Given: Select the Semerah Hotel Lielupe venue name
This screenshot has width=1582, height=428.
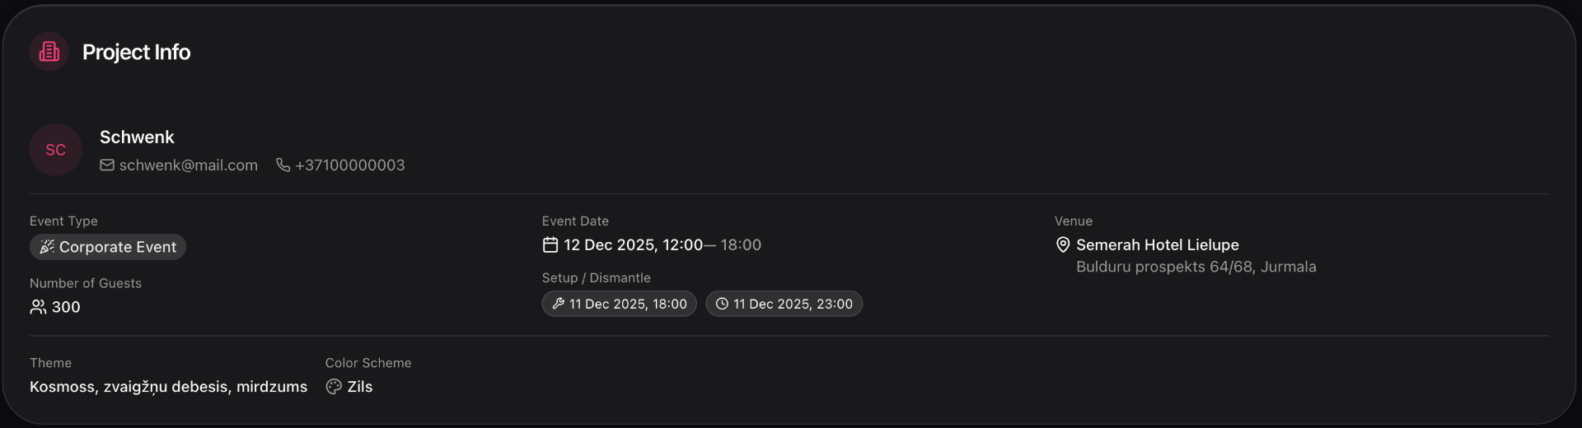Looking at the screenshot, I should 1158,244.
